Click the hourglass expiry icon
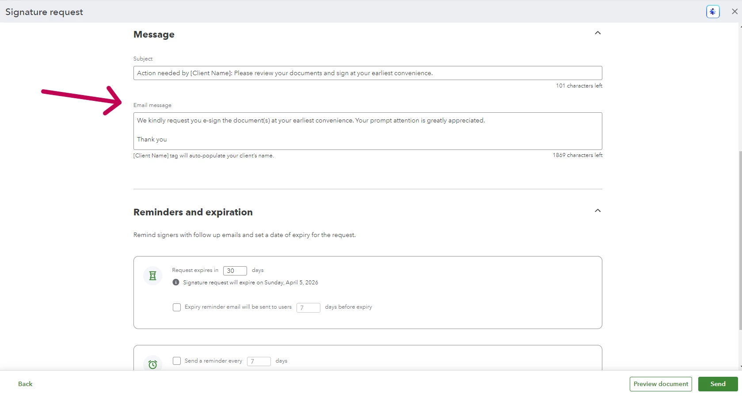This screenshot has width=742, height=398. (152, 276)
